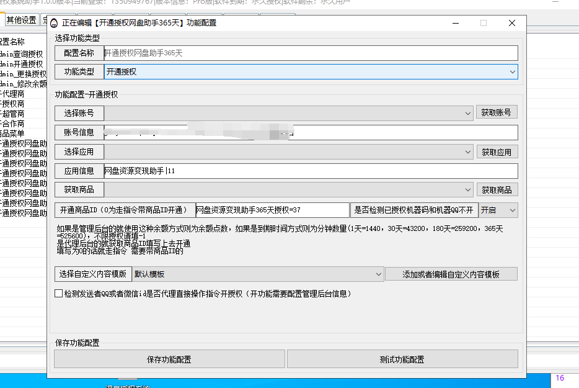Screen dimensions: 579x388
Task: Run the 测试功能配置 button
Action: [402, 359]
